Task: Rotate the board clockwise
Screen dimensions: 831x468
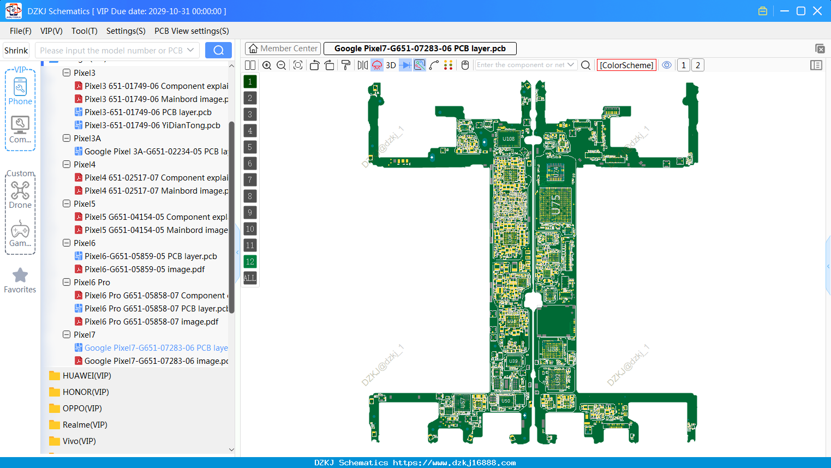Action: (330, 65)
